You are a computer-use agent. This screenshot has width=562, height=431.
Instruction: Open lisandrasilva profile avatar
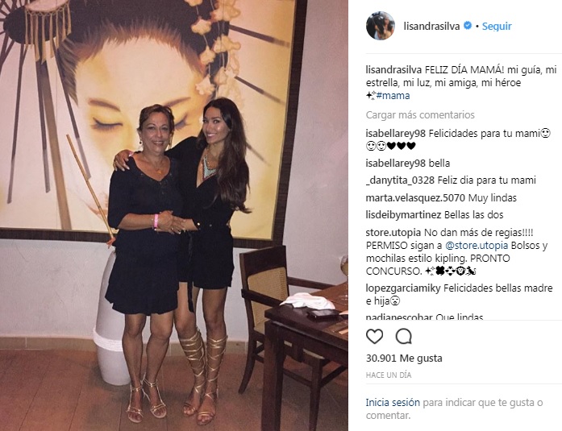tap(381, 26)
